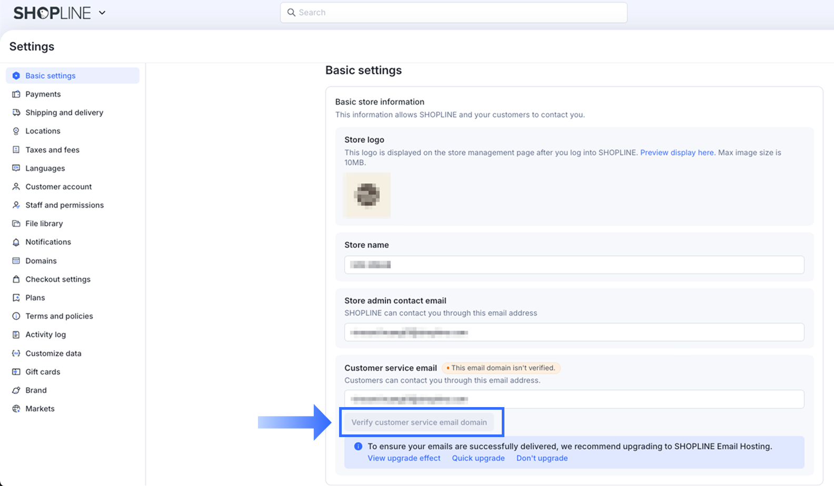
Task: Expand the SHOPLINE store dropdown chevron
Action: tap(102, 13)
